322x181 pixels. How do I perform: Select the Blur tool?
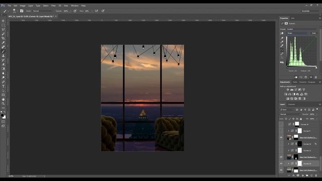coord(3,73)
